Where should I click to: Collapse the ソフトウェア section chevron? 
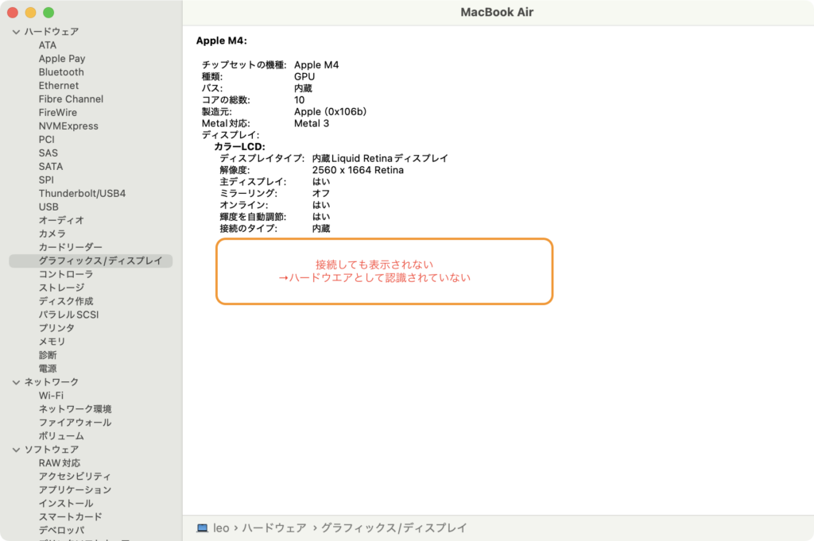(x=16, y=450)
